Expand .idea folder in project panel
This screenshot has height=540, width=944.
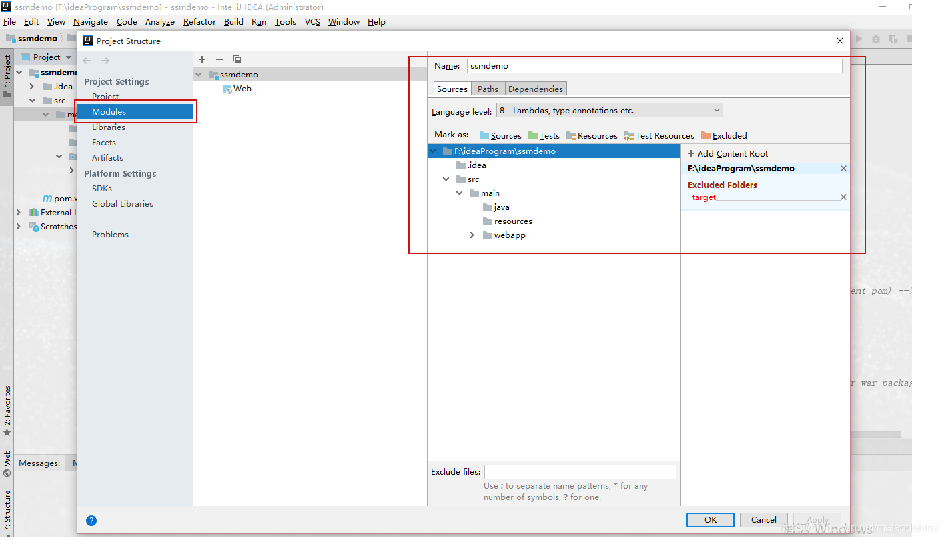point(31,87)
